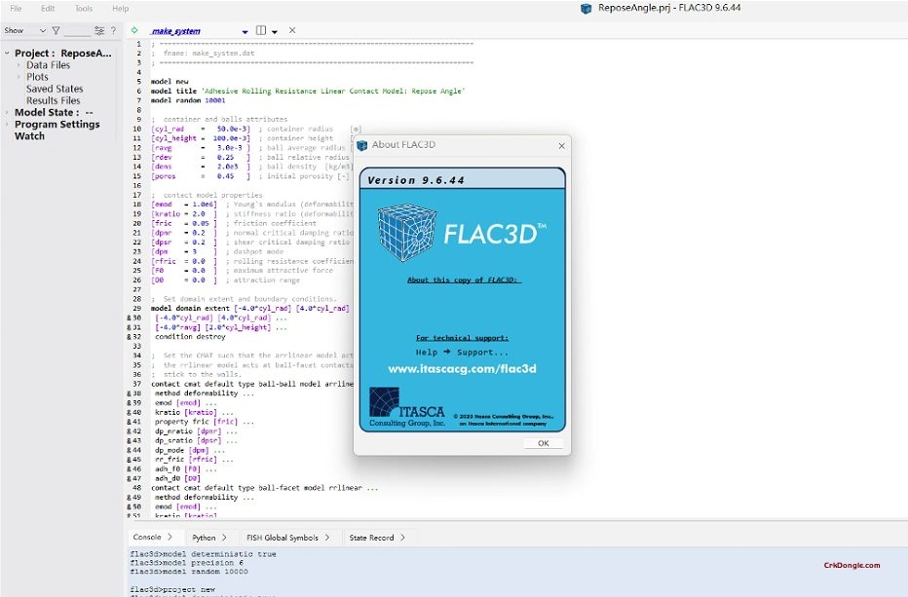Open the Show dropdown in project panel
Image resolution: width=908 pixels, height=597 pixels.
24,30
